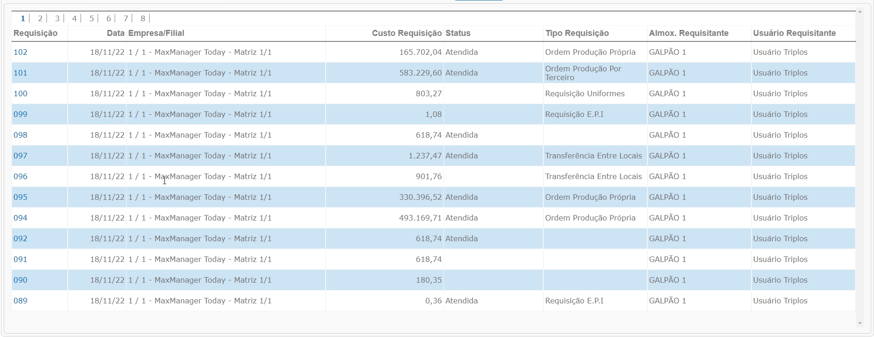874x337 pixels.
Task: Click 'Ordem Produção Própria' in row 094
Action: [x=590, y=218]
